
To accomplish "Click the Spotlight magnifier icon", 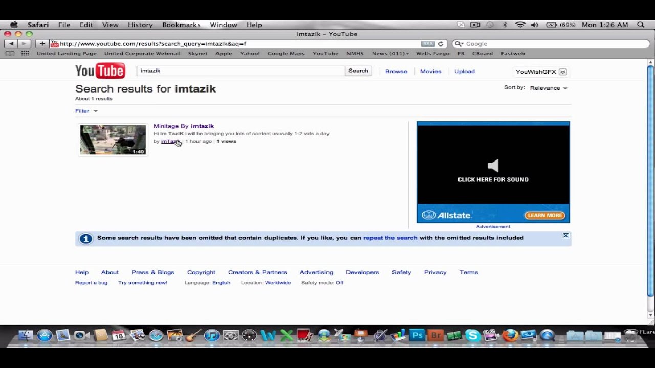I will point(641,25).
